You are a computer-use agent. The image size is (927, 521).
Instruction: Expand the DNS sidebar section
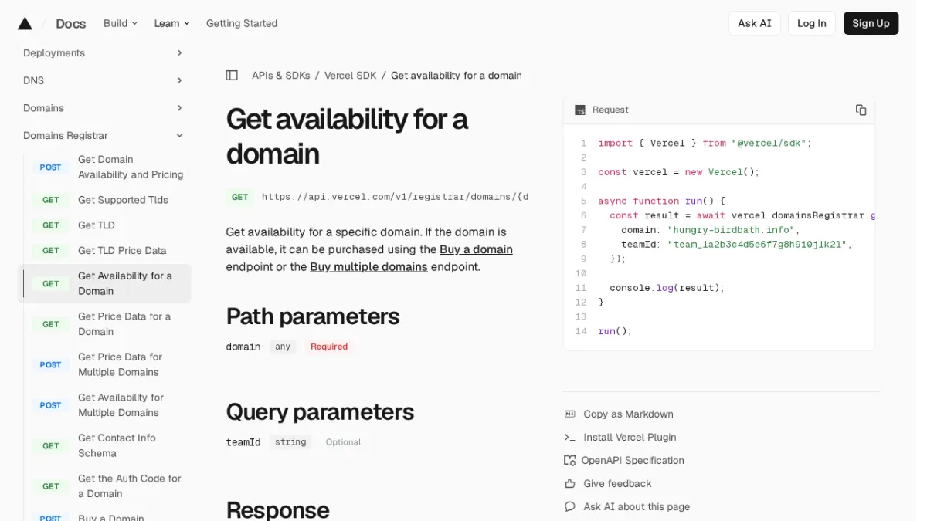(104, 81)
